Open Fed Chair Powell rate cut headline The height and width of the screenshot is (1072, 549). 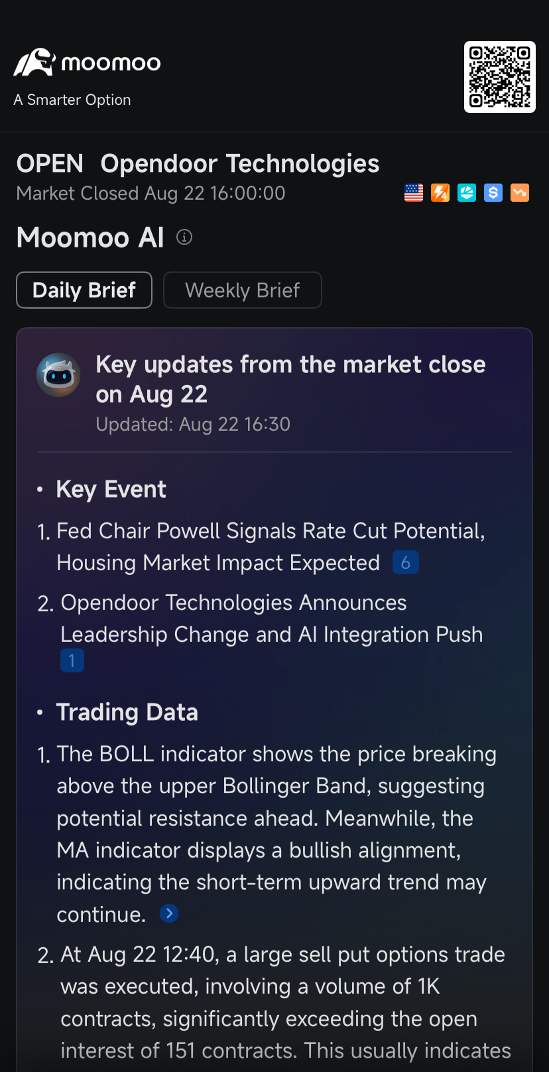coord(271,547)
